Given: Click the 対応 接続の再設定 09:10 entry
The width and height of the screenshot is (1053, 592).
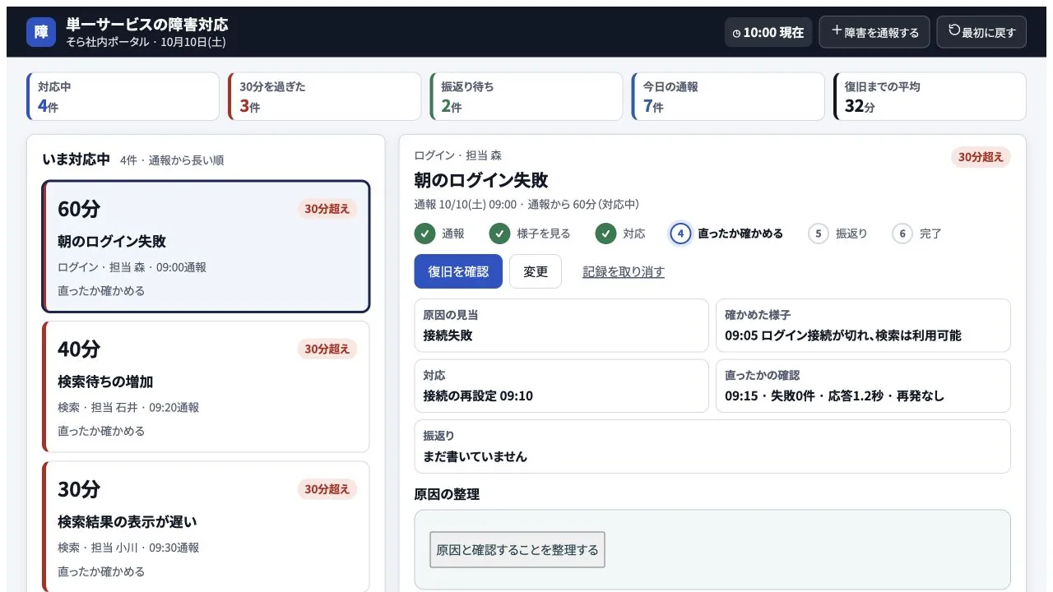Looking at the screenshot, I should coord(561,386).
